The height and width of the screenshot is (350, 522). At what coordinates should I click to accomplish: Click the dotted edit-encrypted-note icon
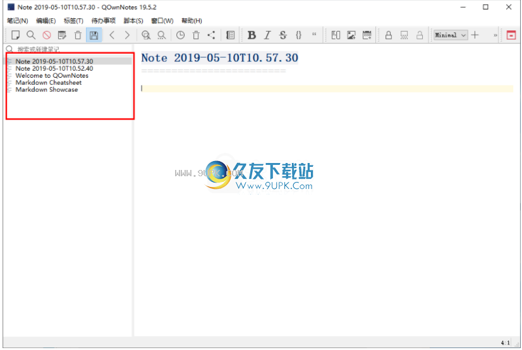404,35
